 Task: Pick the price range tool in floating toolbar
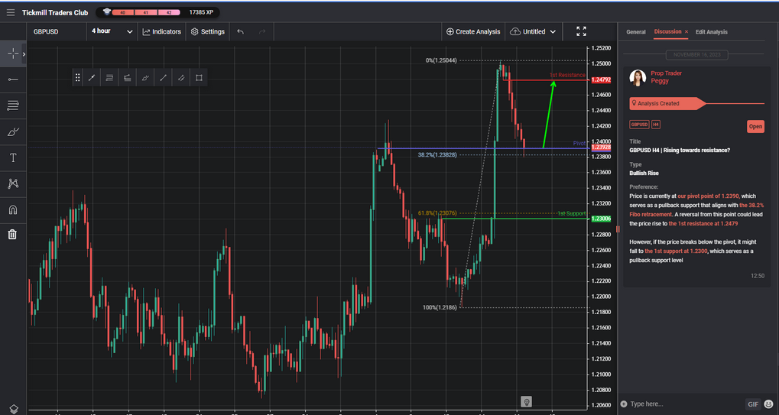(x=128, y=77)
